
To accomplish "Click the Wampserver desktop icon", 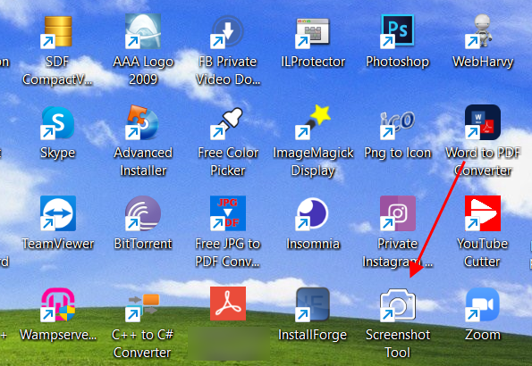I will pyautogui.click(x=58, y=304).
